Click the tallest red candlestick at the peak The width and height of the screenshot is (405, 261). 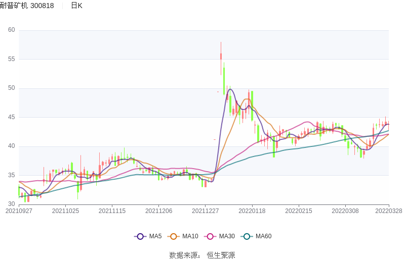tap(221, 57)
